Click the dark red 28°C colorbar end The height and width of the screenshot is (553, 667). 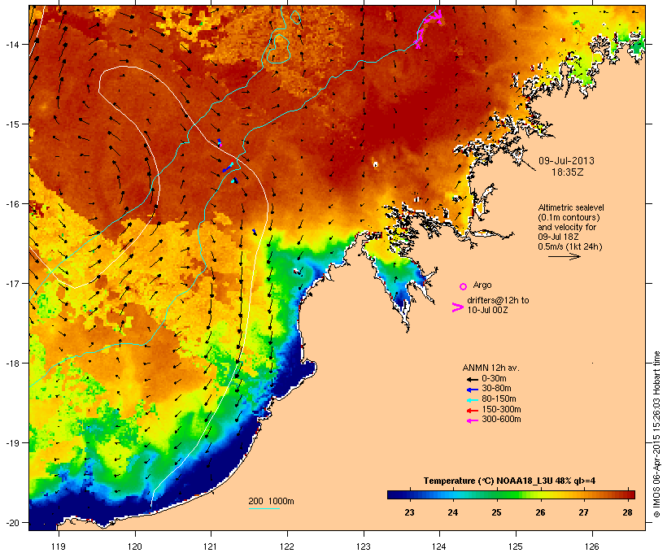click(627, 494)
